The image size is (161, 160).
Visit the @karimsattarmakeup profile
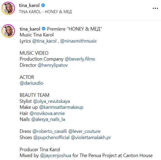(61, 107)
